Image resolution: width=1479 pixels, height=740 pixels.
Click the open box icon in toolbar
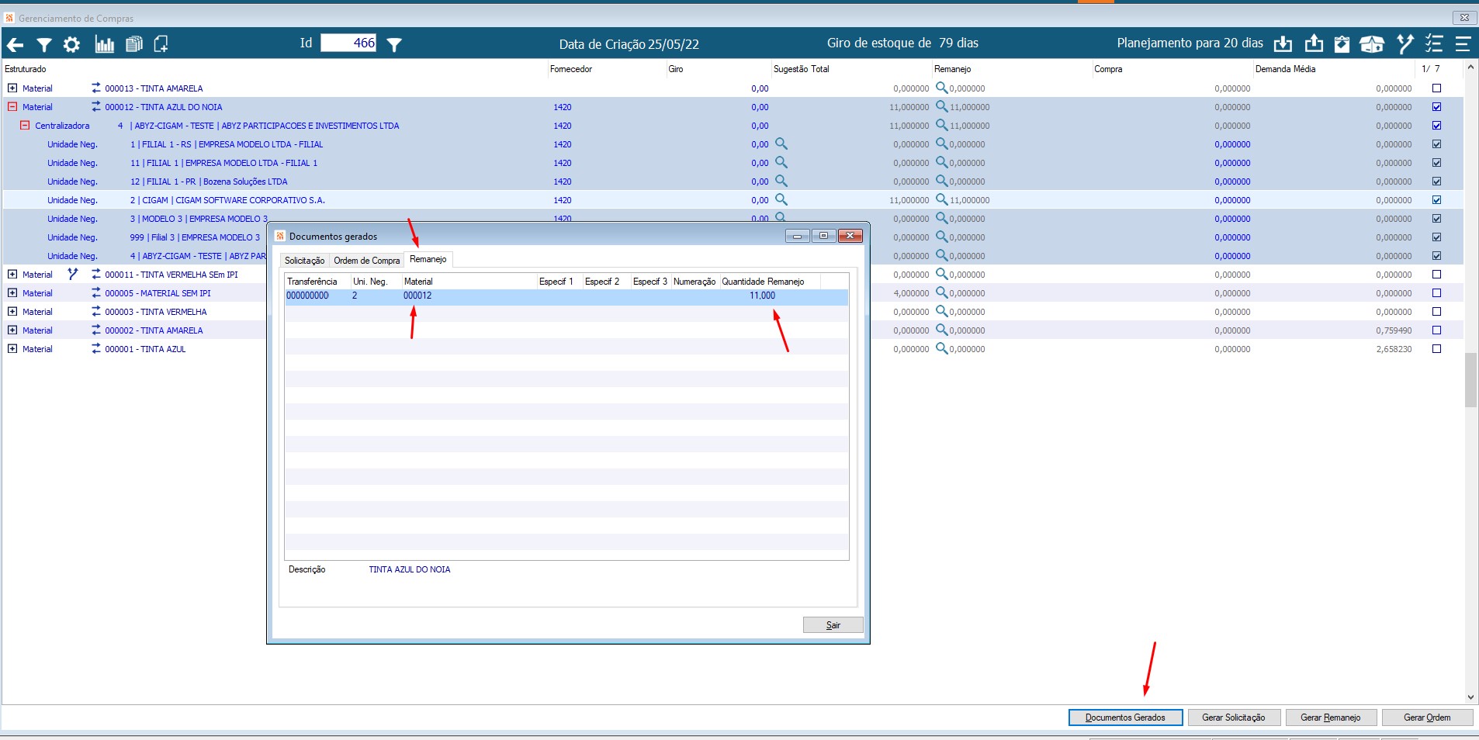pyautogui.click(x=1372, y=44)
